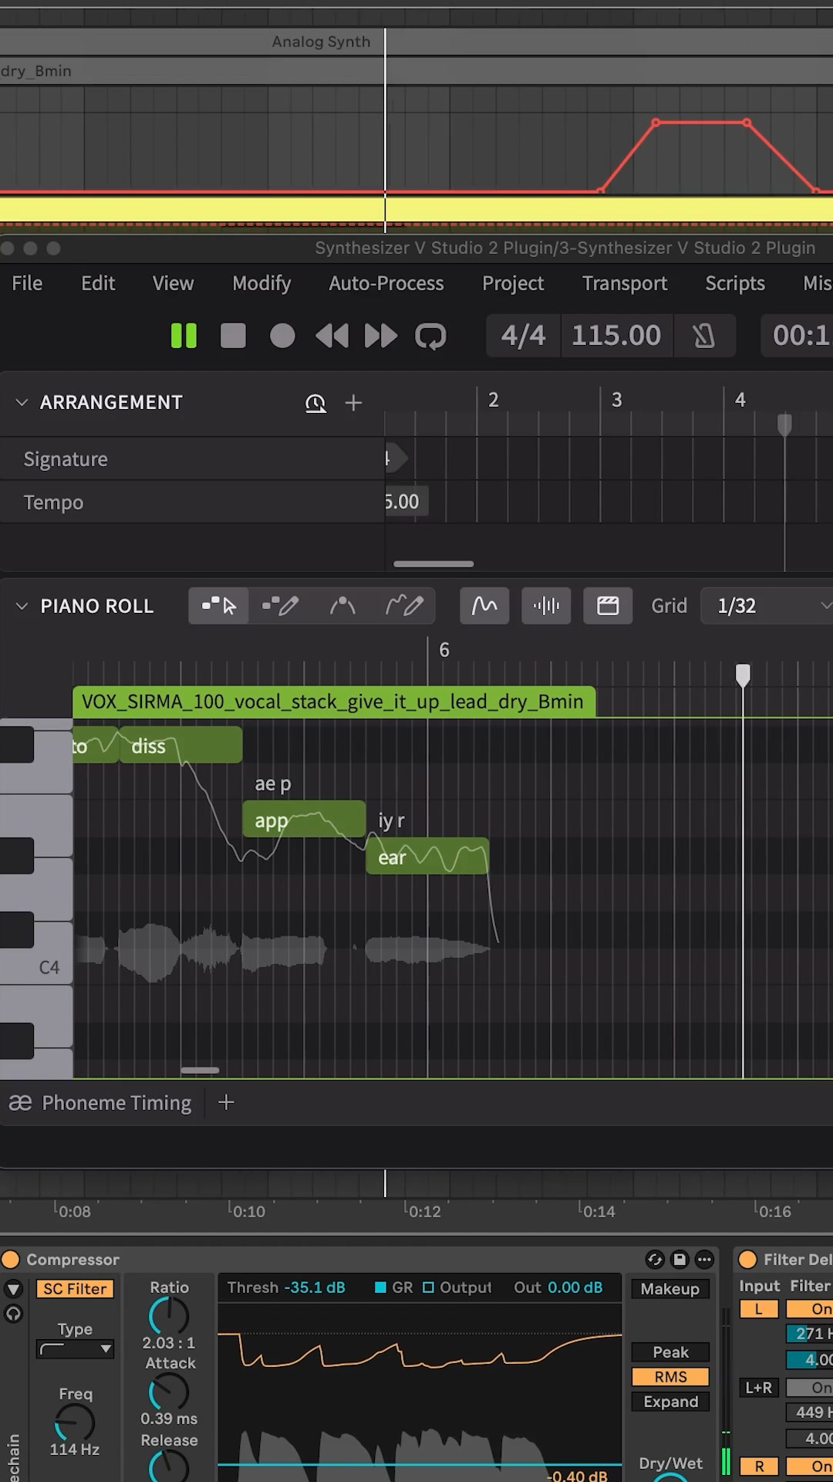This screenshot has width=833, height=1482.
Task: Select the 'ear' note
Action: tap(427, 857)
